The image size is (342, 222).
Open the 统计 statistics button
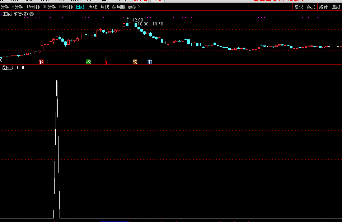[x=323, y=7]
